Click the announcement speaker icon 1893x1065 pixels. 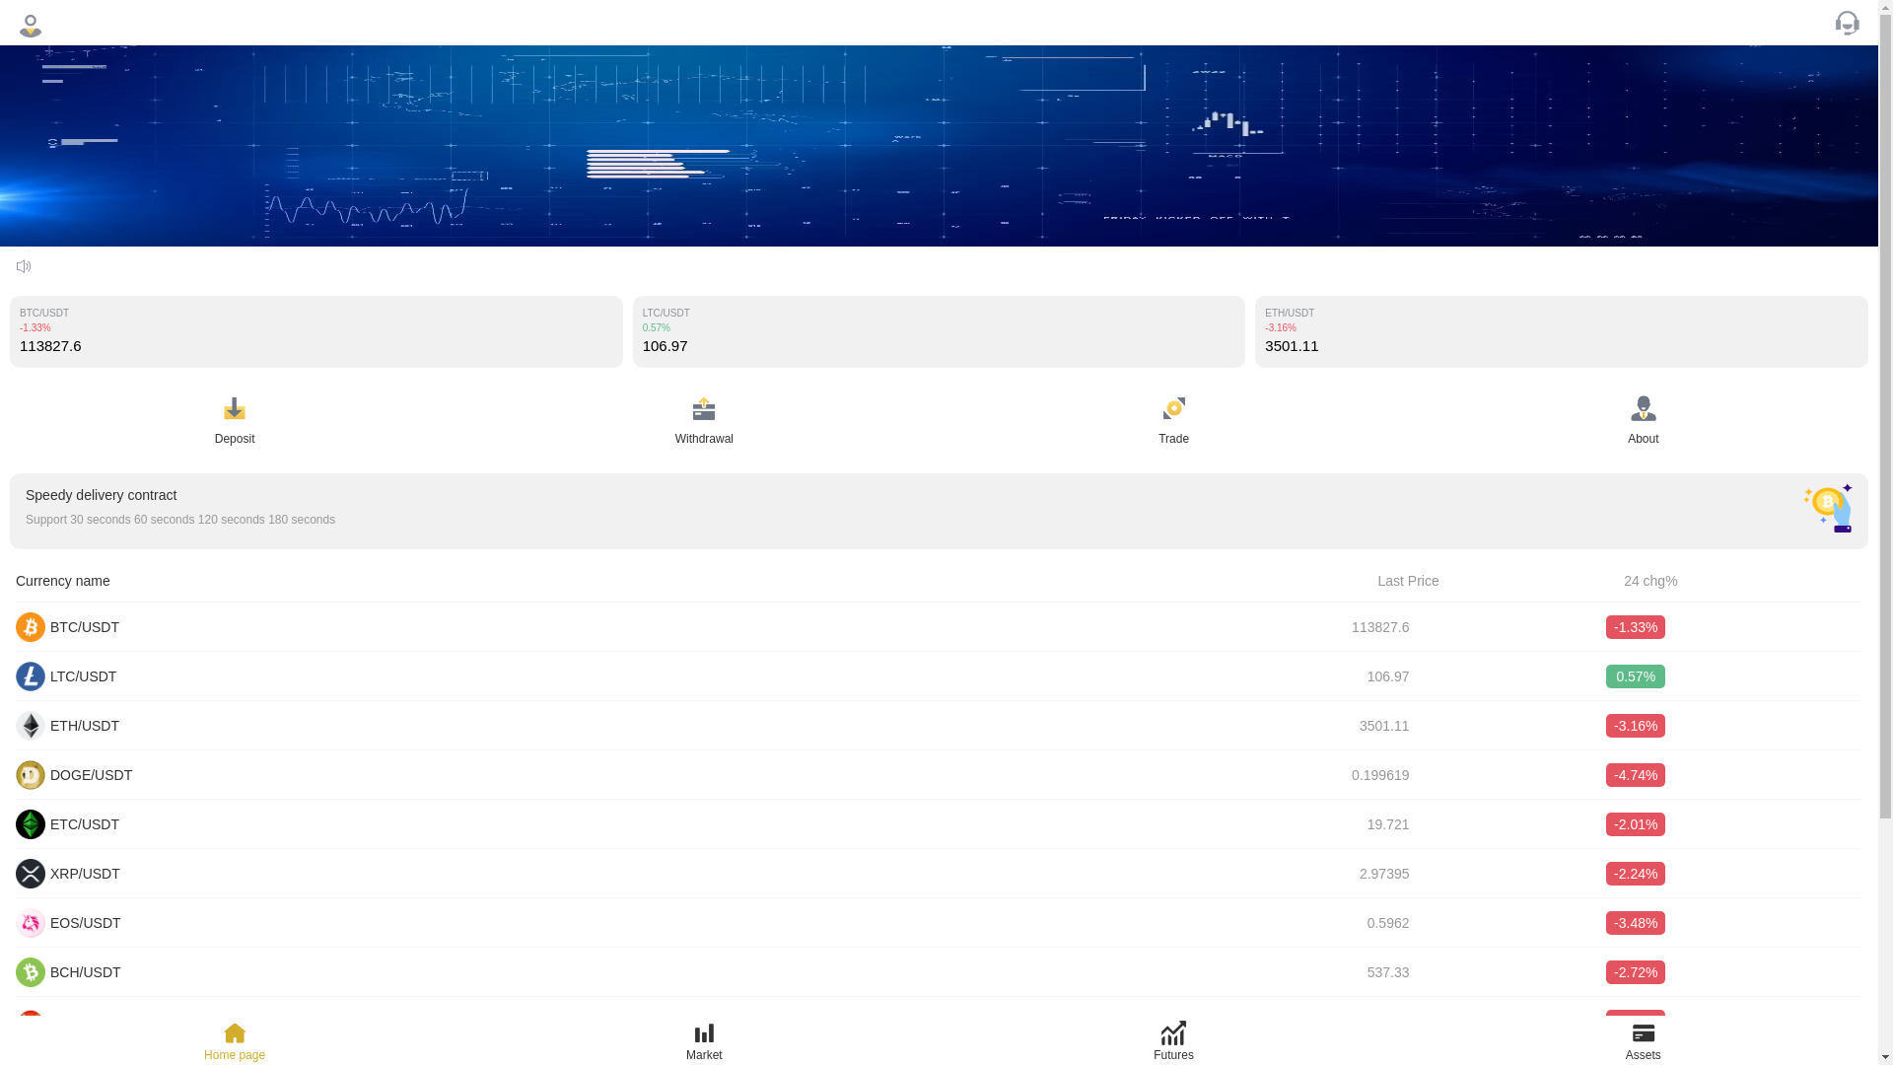pyautogui.click(x=24, y=266)
